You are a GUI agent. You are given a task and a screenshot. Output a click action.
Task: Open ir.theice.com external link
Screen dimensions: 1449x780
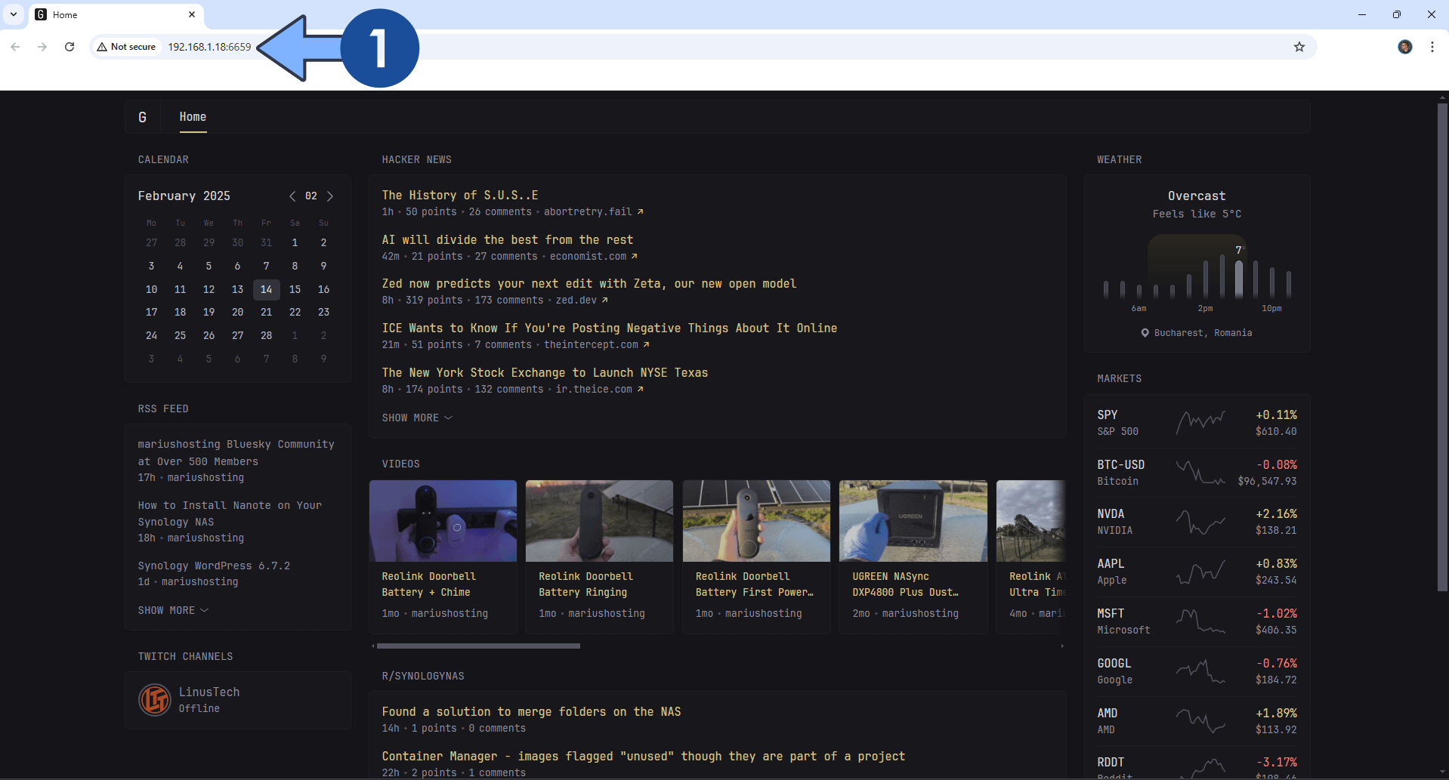tap(599, 390)
